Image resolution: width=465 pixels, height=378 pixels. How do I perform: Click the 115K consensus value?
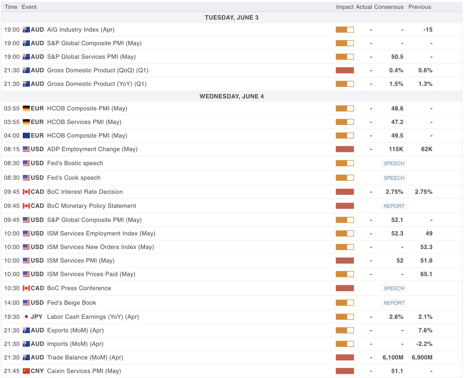[396, 149]
